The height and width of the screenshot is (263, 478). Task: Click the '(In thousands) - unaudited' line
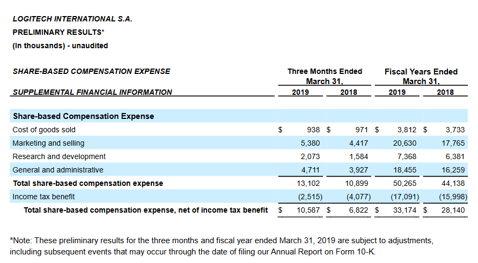61,46
